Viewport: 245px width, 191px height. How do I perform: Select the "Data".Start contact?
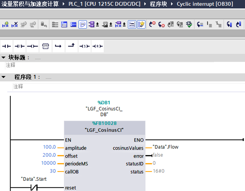(x=34, y=188)
